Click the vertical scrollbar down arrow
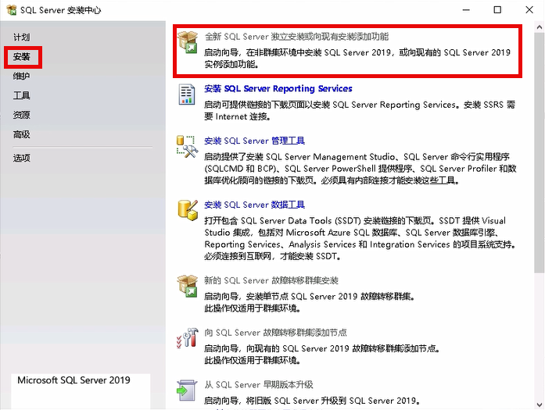The width and height of the screenshot is (545, 410). tap(539, 403)
